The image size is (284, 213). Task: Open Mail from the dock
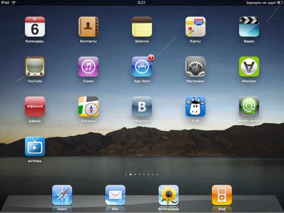pos(115,195)
